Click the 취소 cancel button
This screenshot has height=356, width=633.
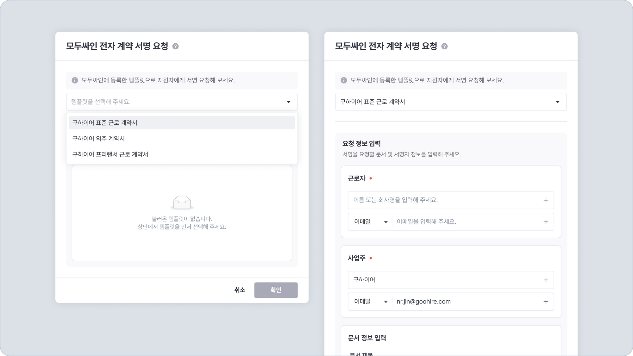(240, 290)
